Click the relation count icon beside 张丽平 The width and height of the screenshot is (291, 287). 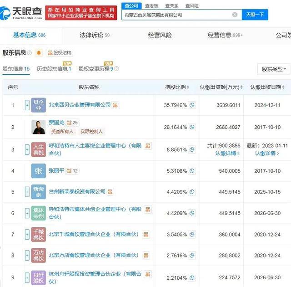click(x=72, y=171)
